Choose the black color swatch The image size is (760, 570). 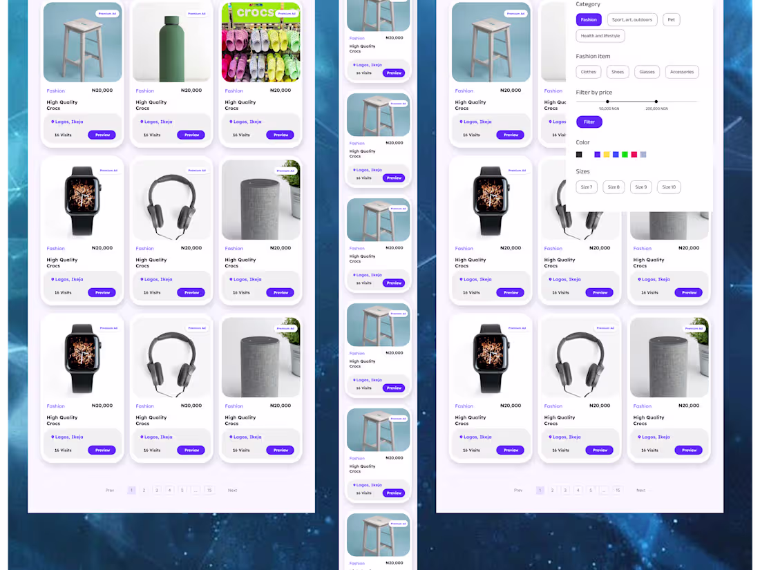coord(579,155)
